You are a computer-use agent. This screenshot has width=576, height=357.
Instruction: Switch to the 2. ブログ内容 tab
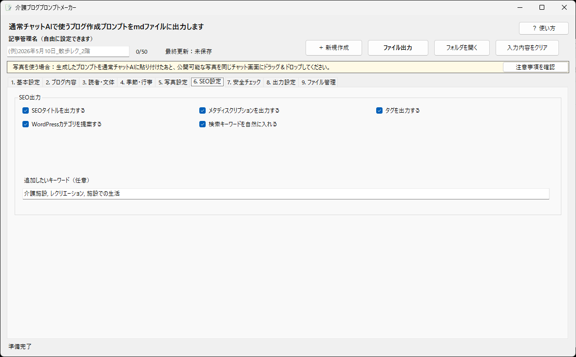click(x=61, y=82)
